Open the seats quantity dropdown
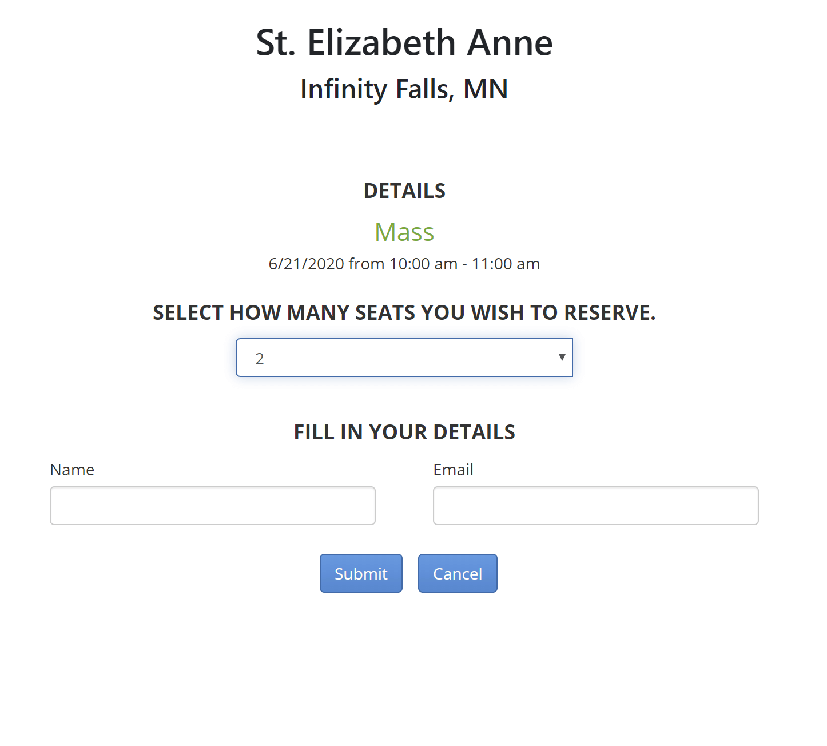 pos(404,358)
